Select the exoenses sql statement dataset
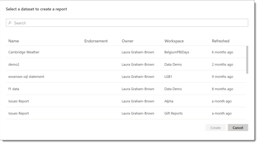Screen dimensions: 258x144 click(x=126, y=76)
